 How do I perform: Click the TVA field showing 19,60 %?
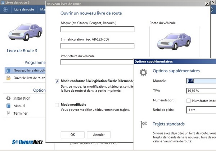pos(201,91)
